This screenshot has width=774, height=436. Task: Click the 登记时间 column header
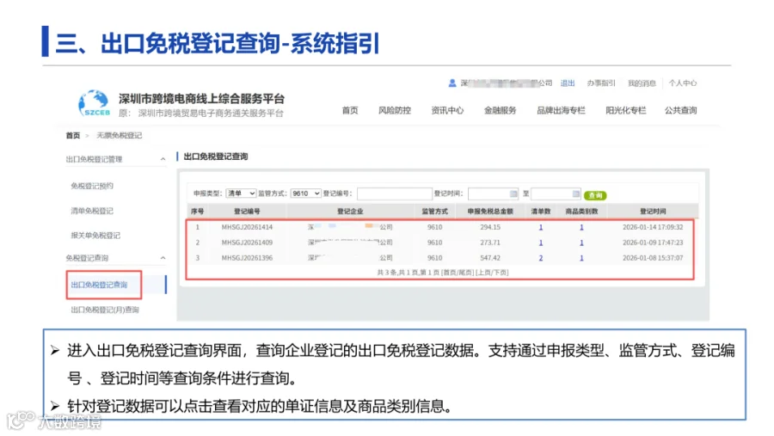[653, 212]
